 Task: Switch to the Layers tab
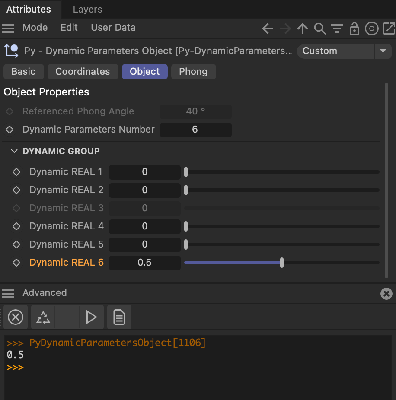point(87,9)
